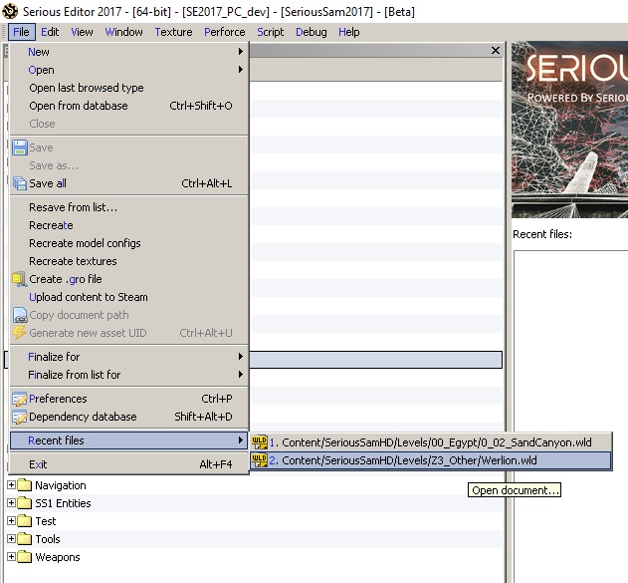Image resolution: width=628 pixels, height=583 pixels.
Task: Close the panel with the X button
Action: [496, 51]
